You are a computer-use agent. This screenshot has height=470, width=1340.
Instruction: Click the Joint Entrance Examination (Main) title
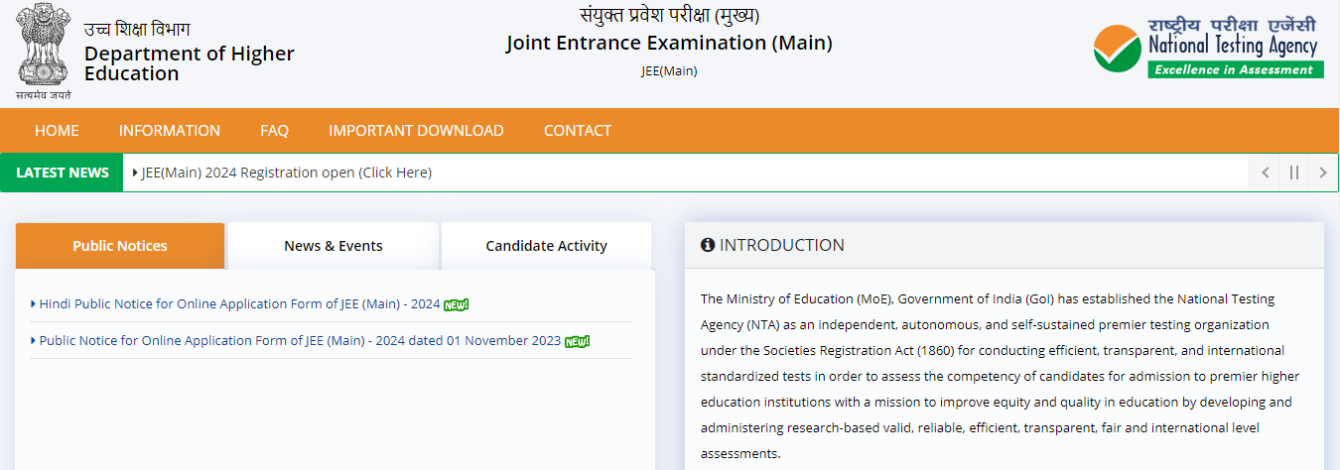pos(669,44)
